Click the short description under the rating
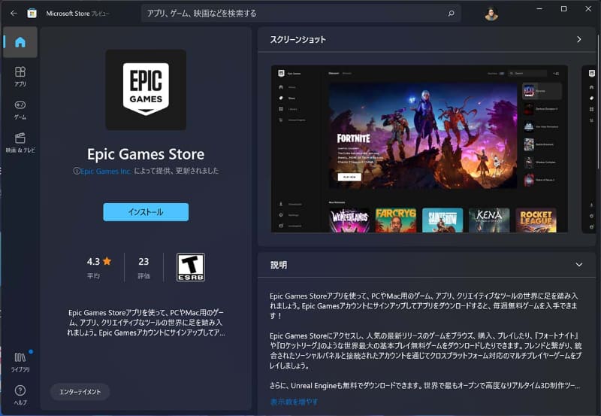 coord(146,323)
